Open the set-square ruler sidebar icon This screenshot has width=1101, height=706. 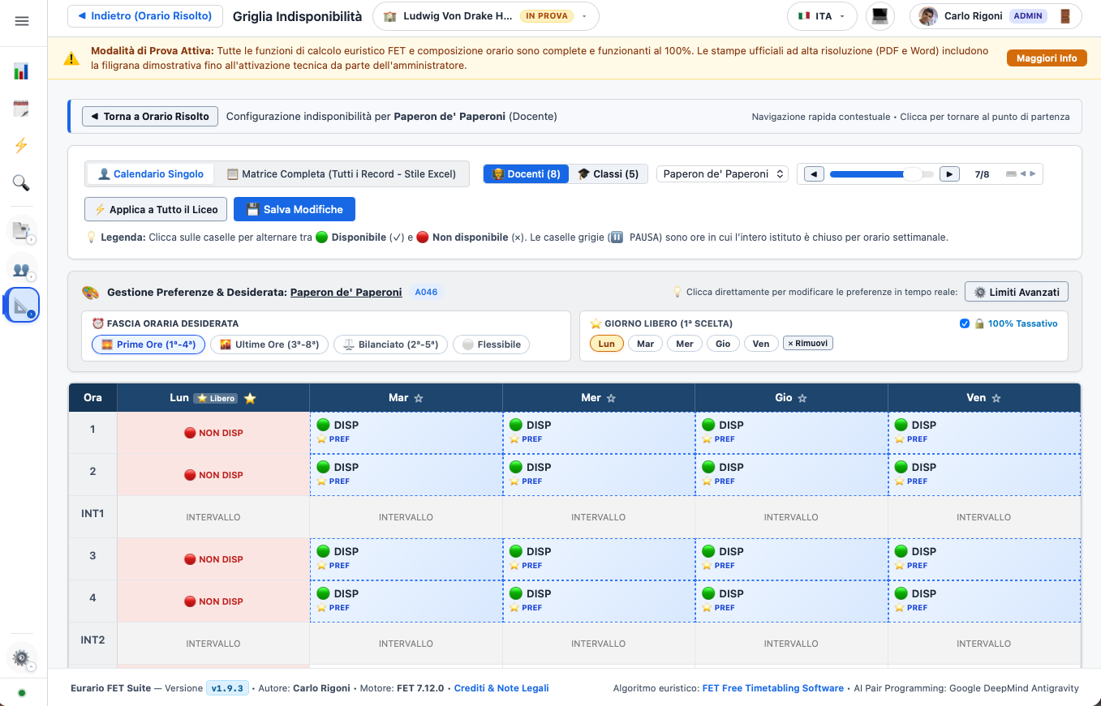22,306
